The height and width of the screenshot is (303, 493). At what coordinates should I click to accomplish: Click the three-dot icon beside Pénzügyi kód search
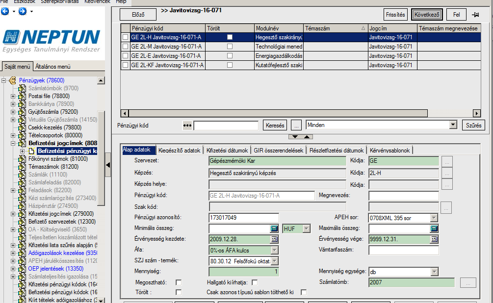click(187, 126)
